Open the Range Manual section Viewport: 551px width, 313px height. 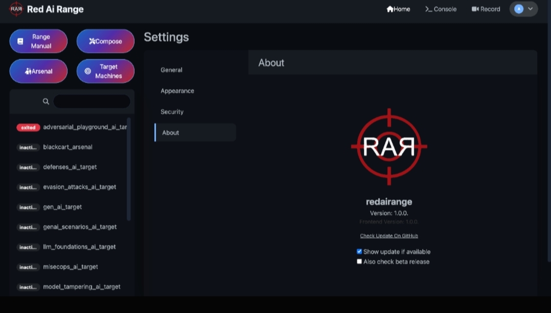(38, 41)
